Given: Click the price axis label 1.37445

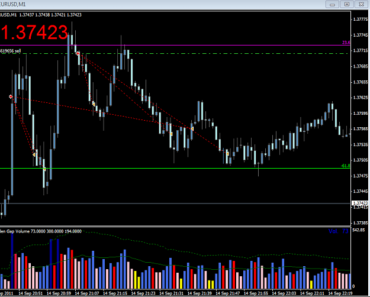Looking at the screenshot, I should click(360, 192).
